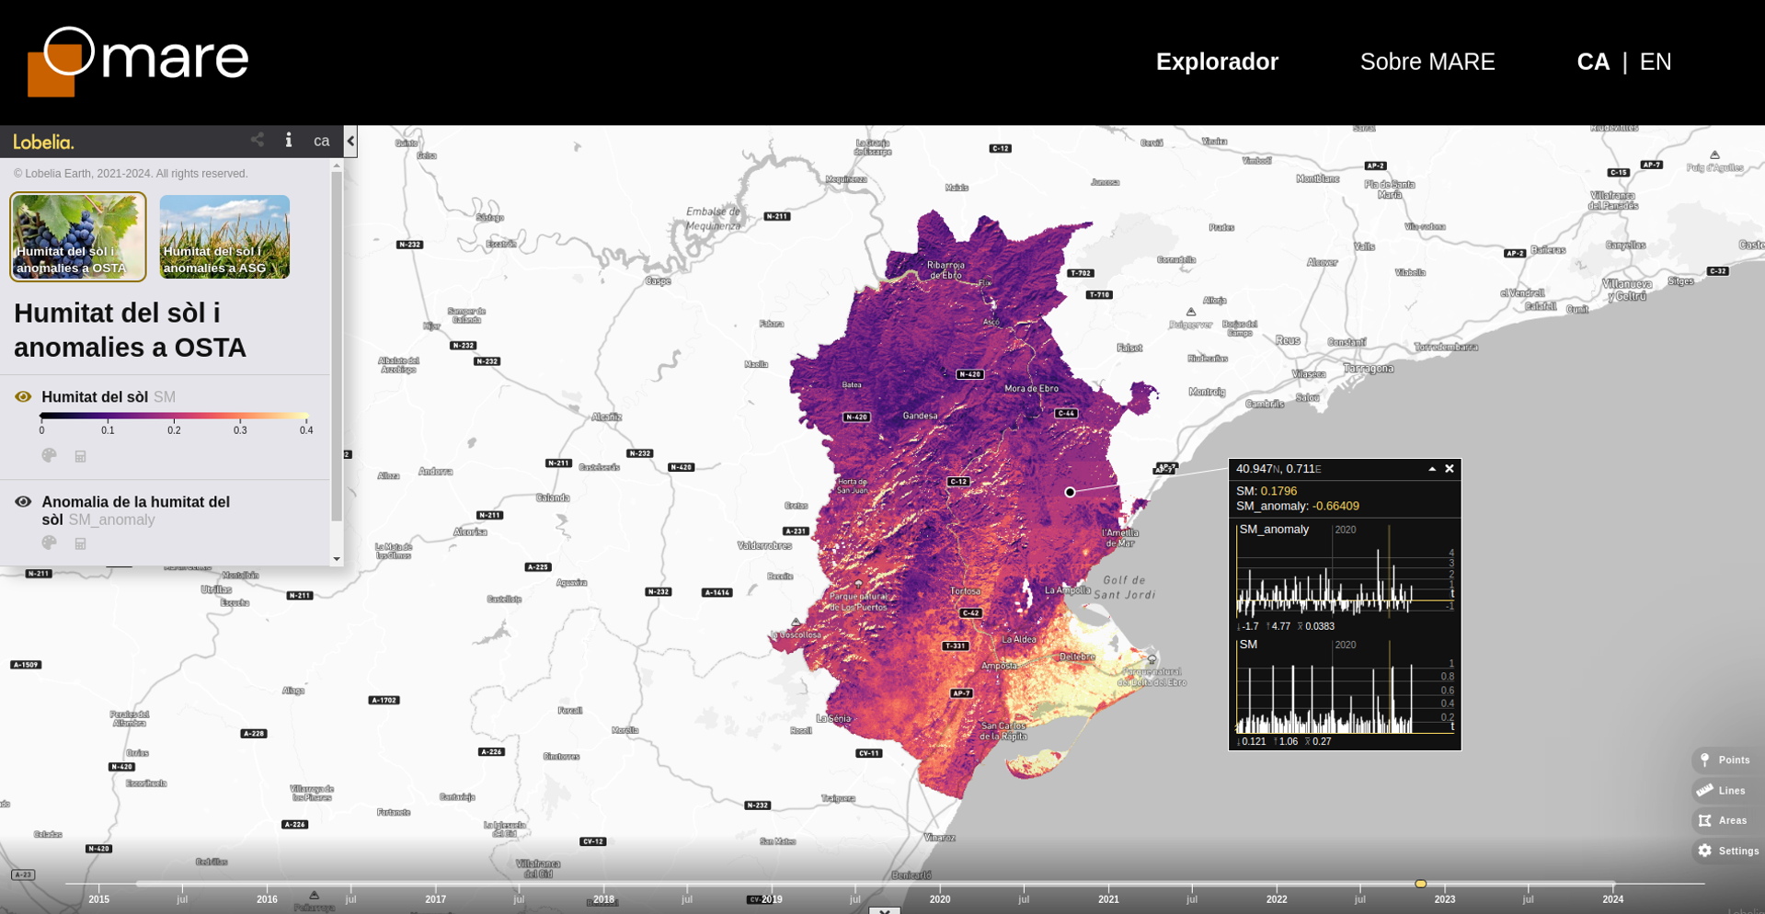Collapse the left side panel with arrow
The image size is (1765, 914).
[x=350, y=142]
